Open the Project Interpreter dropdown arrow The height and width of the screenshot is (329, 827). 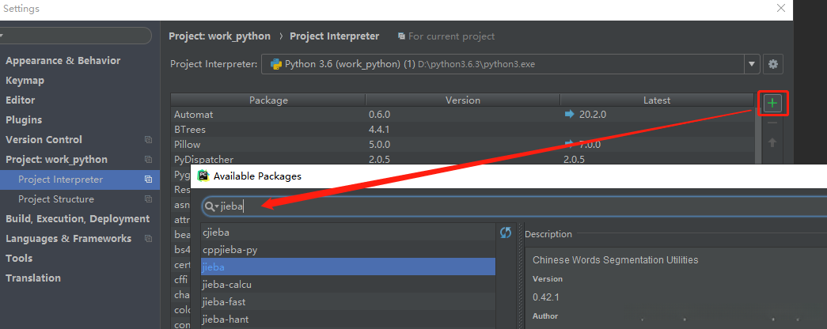(751, 64)
